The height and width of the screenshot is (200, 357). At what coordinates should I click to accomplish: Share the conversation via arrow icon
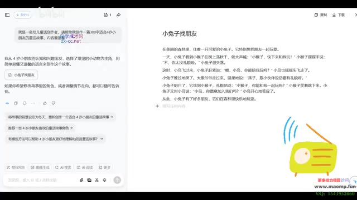[118, 15]
